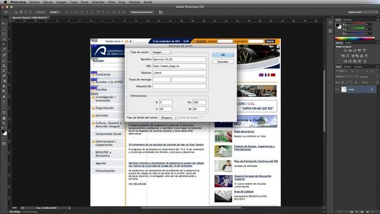Select the Move tool
The width and height of the screenshot is (380, 214).
coord(4,24)
